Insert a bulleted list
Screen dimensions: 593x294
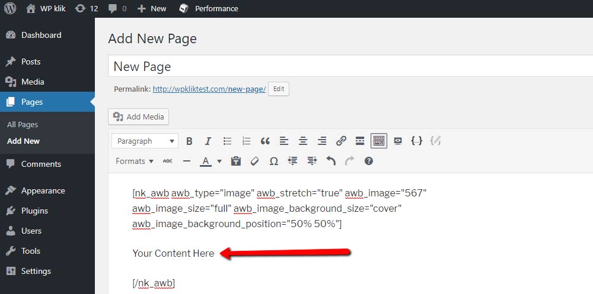227,141
